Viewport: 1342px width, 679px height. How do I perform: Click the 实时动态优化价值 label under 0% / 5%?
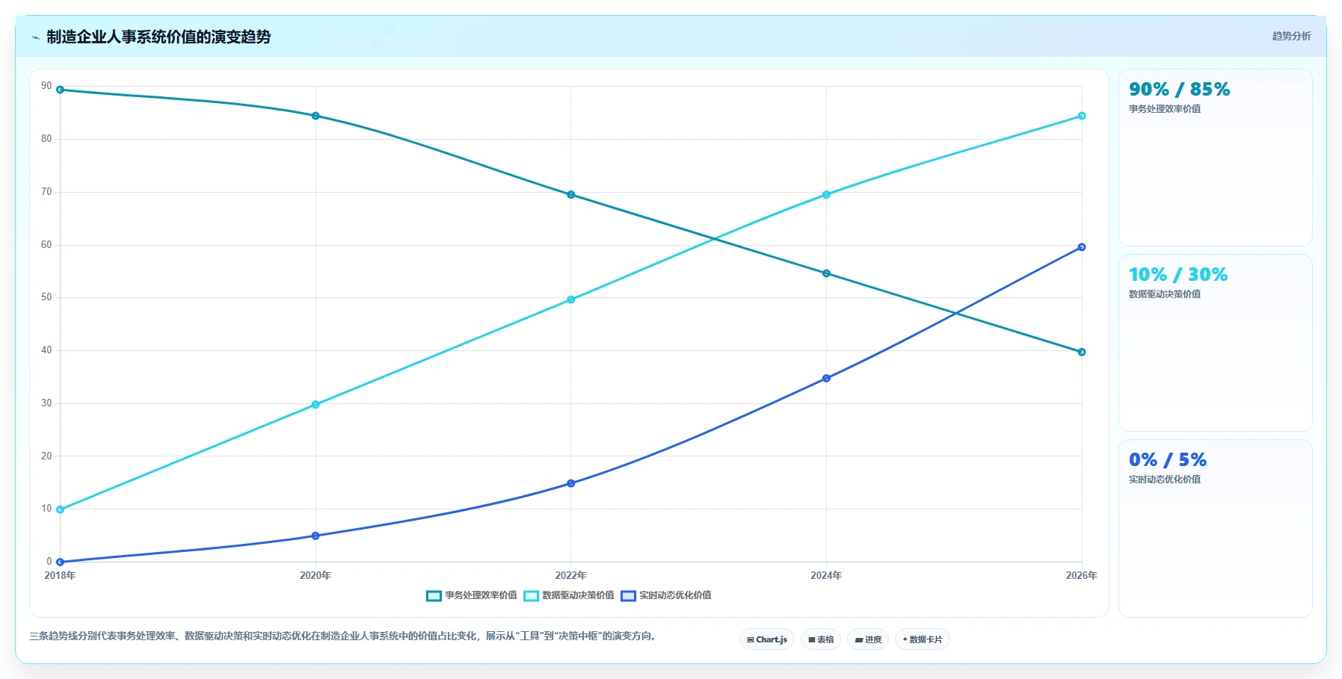[1165, 480]
